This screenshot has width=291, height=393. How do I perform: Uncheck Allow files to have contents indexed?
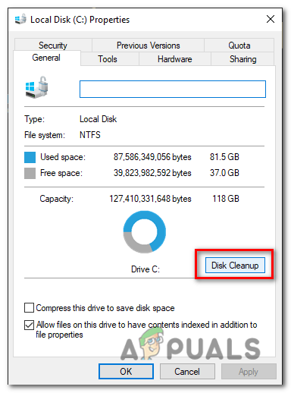29,325
